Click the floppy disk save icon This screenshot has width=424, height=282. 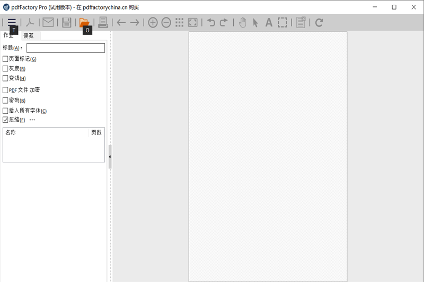(x=67, y=22)
